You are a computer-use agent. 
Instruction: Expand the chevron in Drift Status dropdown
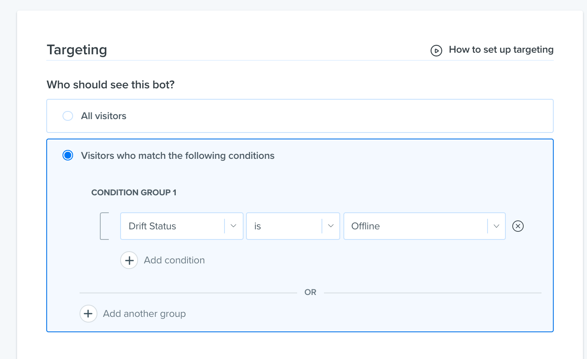click(x=233, y=226)
